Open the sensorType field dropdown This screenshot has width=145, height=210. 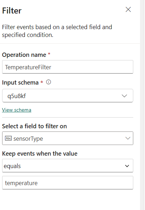[68, 138]
